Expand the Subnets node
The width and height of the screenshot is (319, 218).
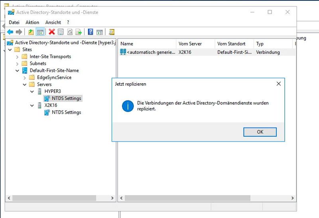(x=17, y=64)
